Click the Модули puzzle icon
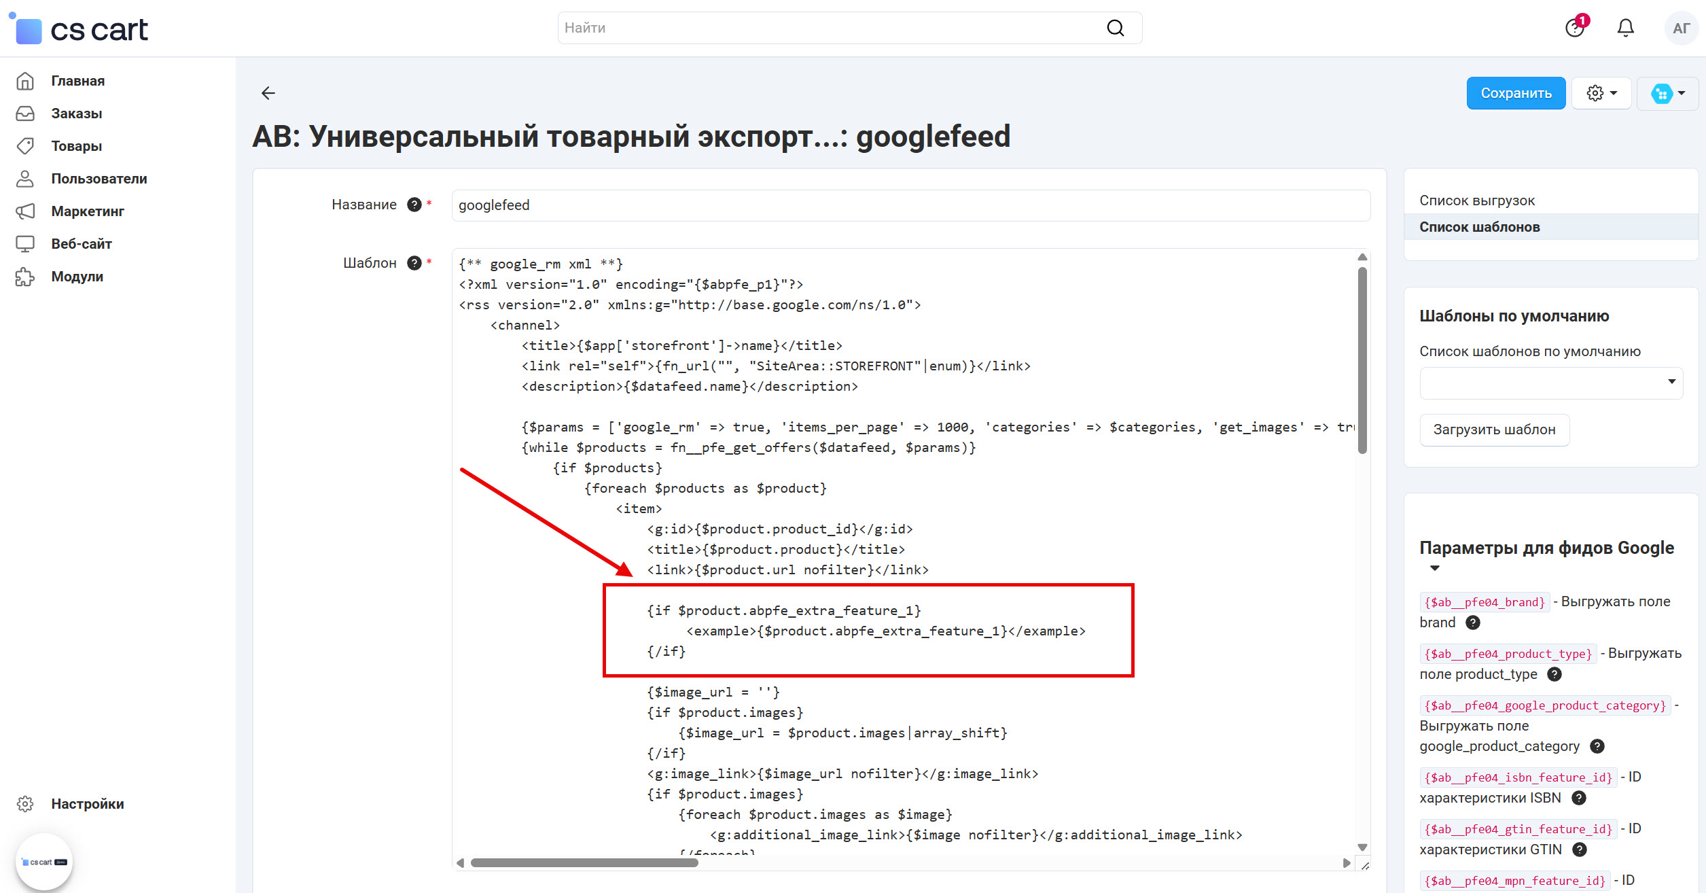Screen dimensions: 1706x893 pos(25,277)
